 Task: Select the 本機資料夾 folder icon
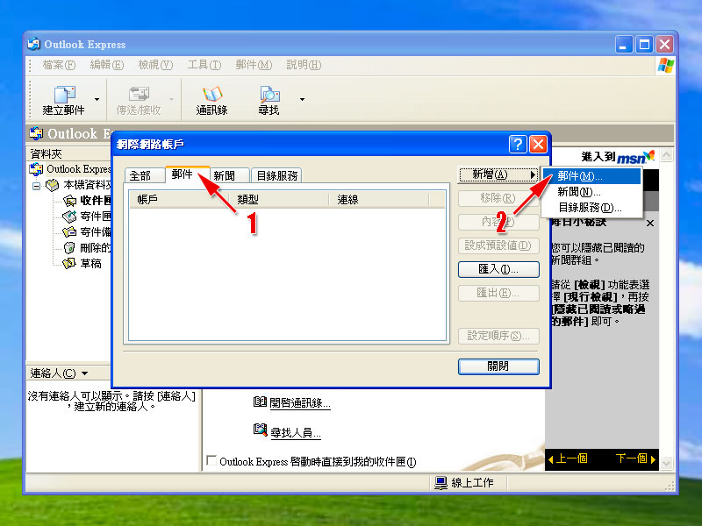point(53,185)
